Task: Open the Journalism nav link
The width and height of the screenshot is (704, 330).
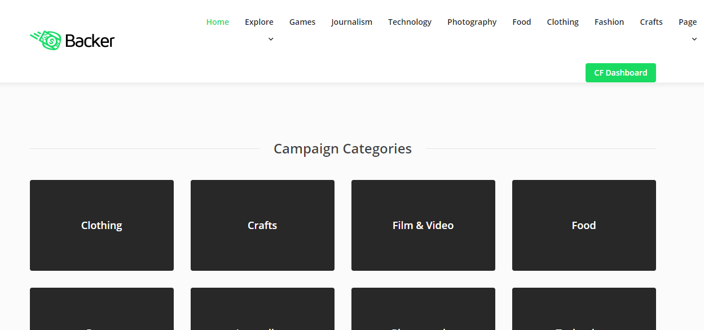Action: (351, 22)
